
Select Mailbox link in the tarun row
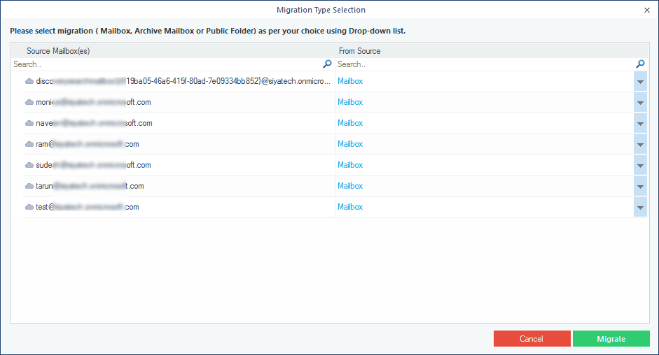click(x=350, y=186)
